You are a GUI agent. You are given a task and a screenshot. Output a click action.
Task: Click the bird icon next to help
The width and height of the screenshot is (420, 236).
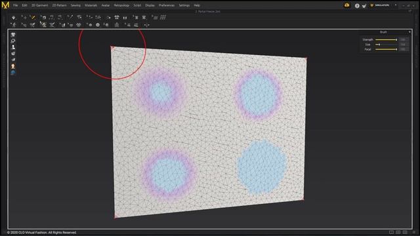coord(364,6)
